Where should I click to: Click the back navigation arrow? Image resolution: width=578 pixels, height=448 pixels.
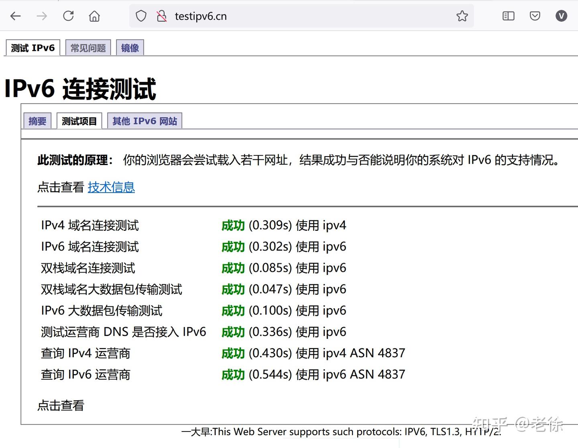tap(15, 16)
